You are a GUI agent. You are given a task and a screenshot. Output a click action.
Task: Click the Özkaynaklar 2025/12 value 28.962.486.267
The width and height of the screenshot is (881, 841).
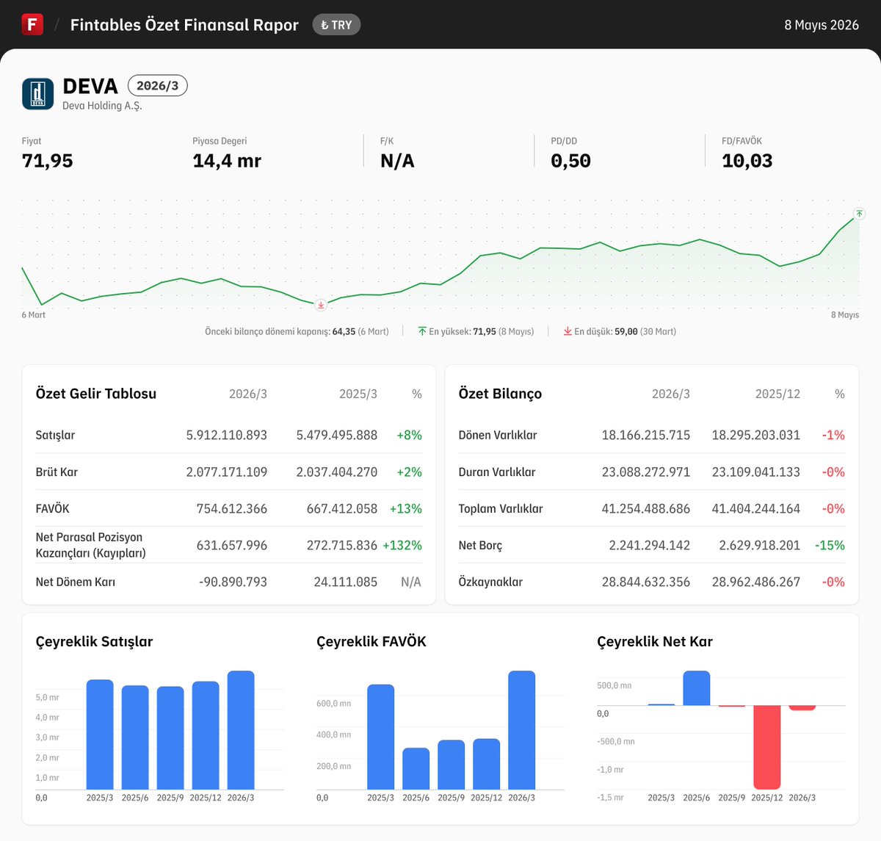click(x=756, y=582)
